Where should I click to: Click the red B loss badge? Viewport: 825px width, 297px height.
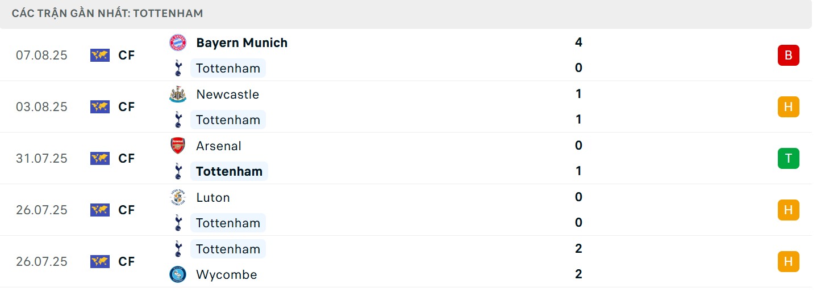[788, 56]
